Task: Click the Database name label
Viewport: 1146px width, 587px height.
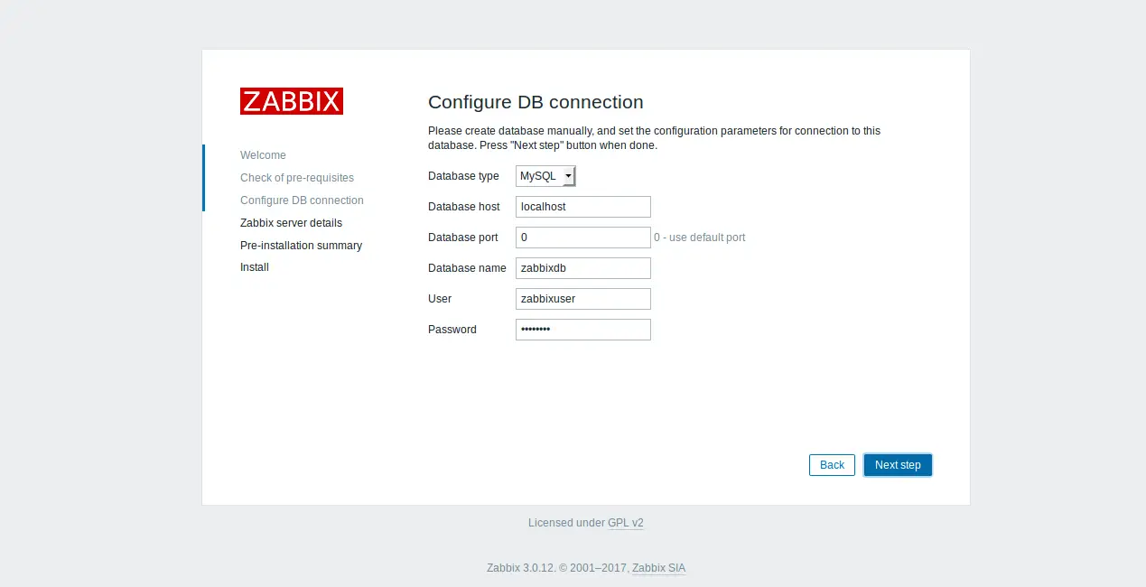Action: 467,268
